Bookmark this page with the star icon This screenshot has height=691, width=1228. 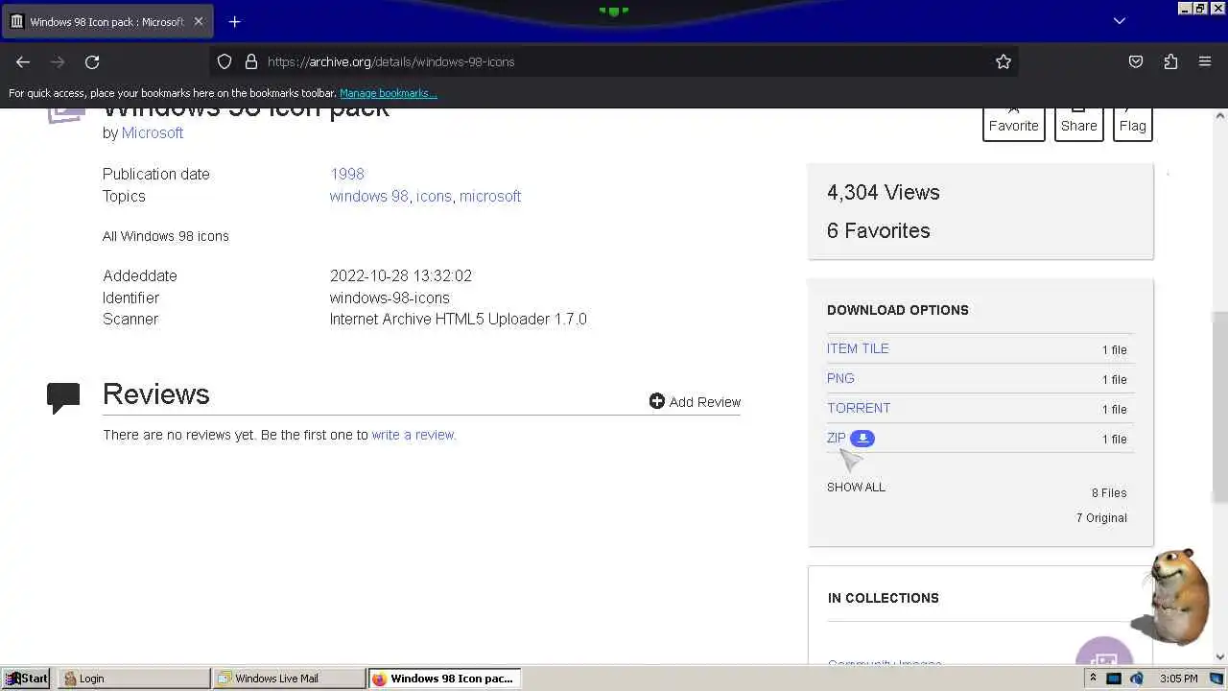click(x=1004, y=61)
